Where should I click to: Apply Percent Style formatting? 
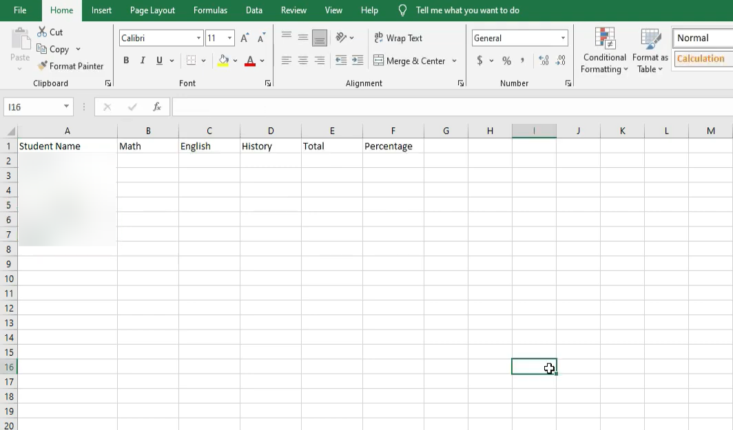tap(506, 61)
